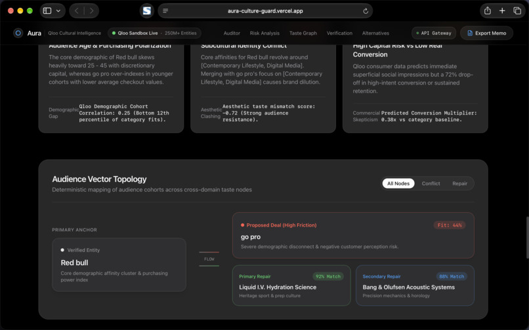Select the Conflict filter
The image size is (529, 330).
(431, 183)
